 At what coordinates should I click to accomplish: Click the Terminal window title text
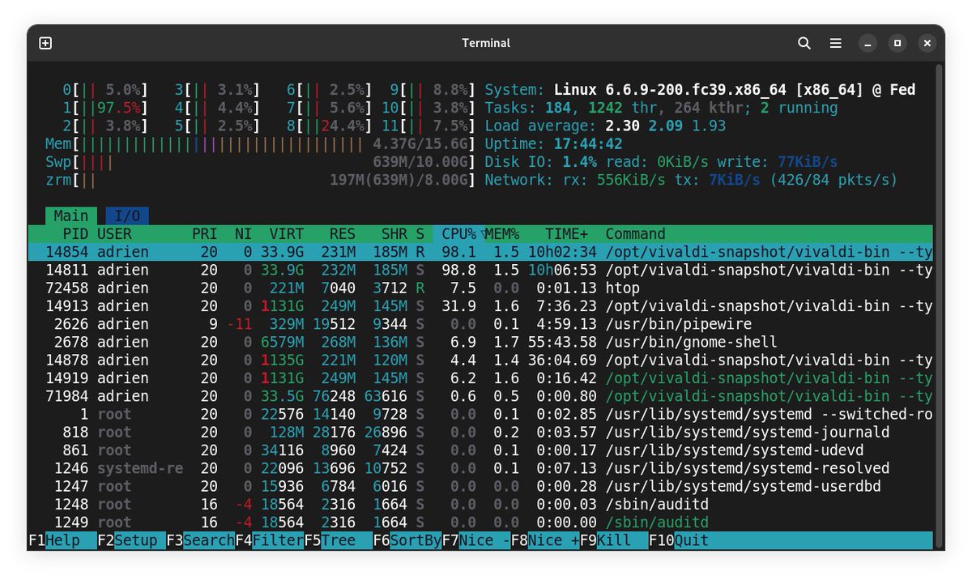pos(486,44)
